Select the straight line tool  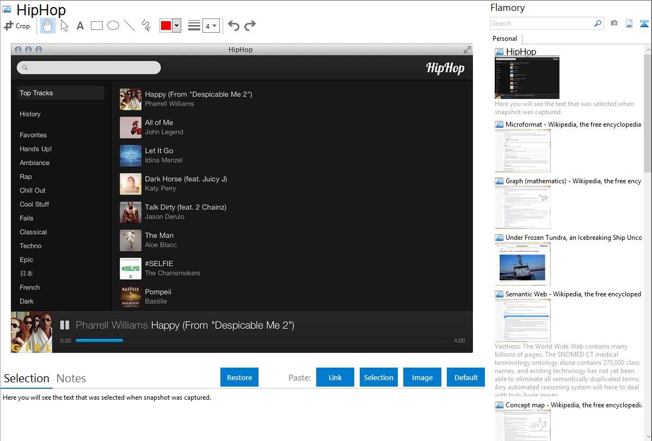click(x=130, y=26)
